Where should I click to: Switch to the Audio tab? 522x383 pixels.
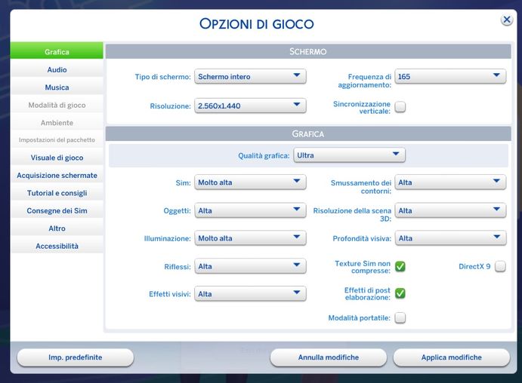pos(57,70)
